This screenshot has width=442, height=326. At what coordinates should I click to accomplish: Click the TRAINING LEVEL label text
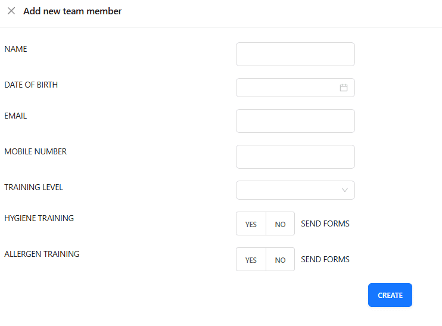33,187
